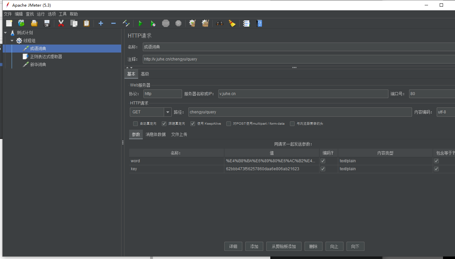Click the 添加 button
Viewport: 455px width, 259px height.
click(x=254, y=246)
